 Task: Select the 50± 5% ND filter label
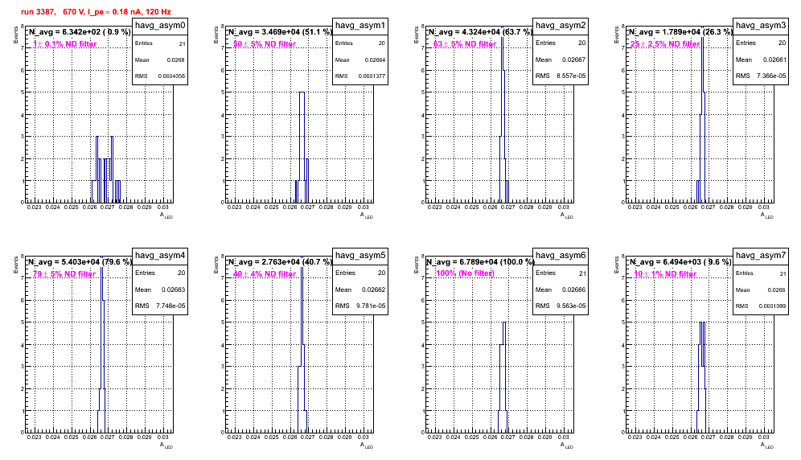(x=265, y=44)
